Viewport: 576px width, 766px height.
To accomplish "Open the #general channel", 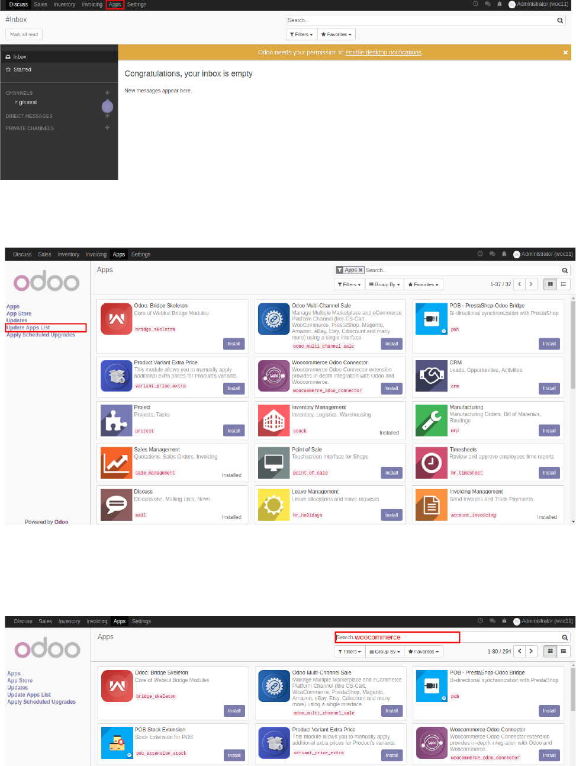I will click(x=25, y=102).
